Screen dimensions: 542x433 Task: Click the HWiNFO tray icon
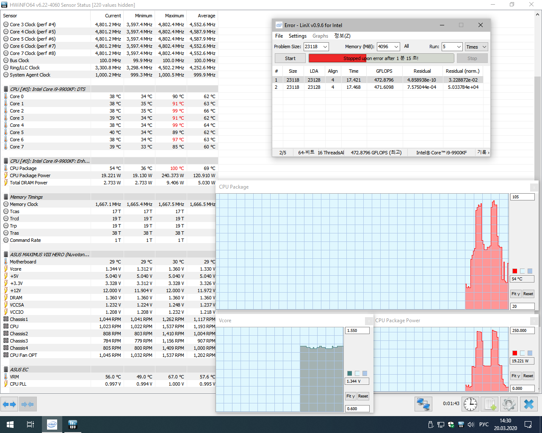click(x=461, y=425)
